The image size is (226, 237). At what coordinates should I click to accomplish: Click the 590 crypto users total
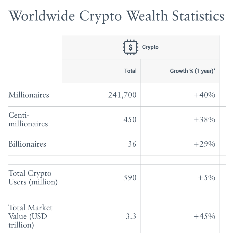pos(130,178)
